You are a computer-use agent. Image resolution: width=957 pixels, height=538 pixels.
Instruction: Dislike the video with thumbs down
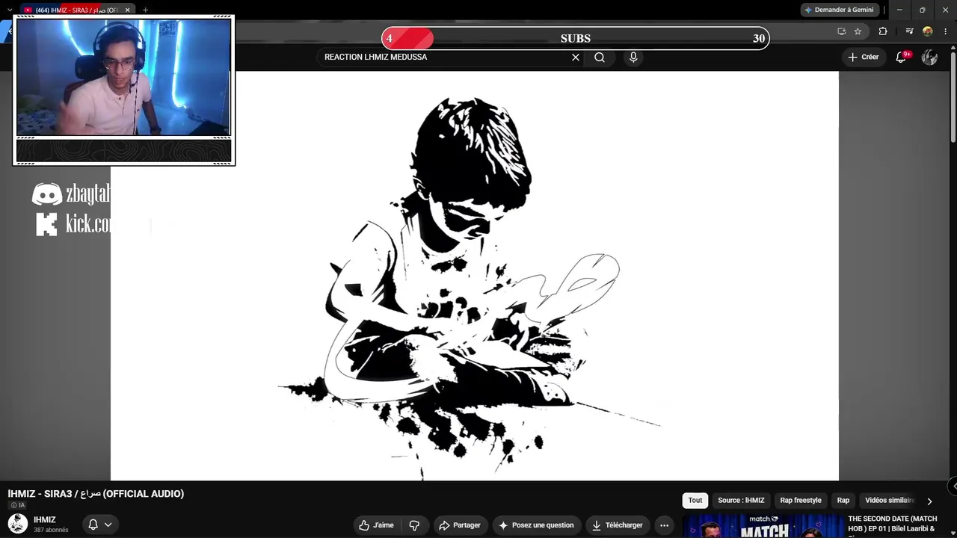(414, 525)
